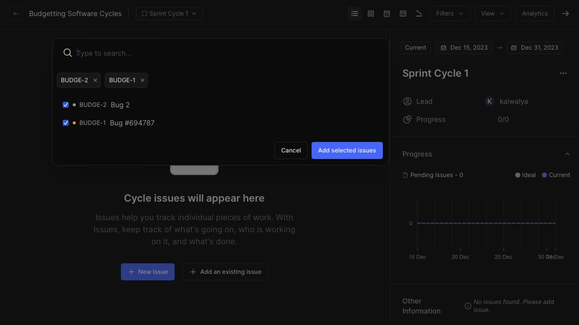Collapse the Progress section chevron
579x325 pixels.
coord(567,154)
